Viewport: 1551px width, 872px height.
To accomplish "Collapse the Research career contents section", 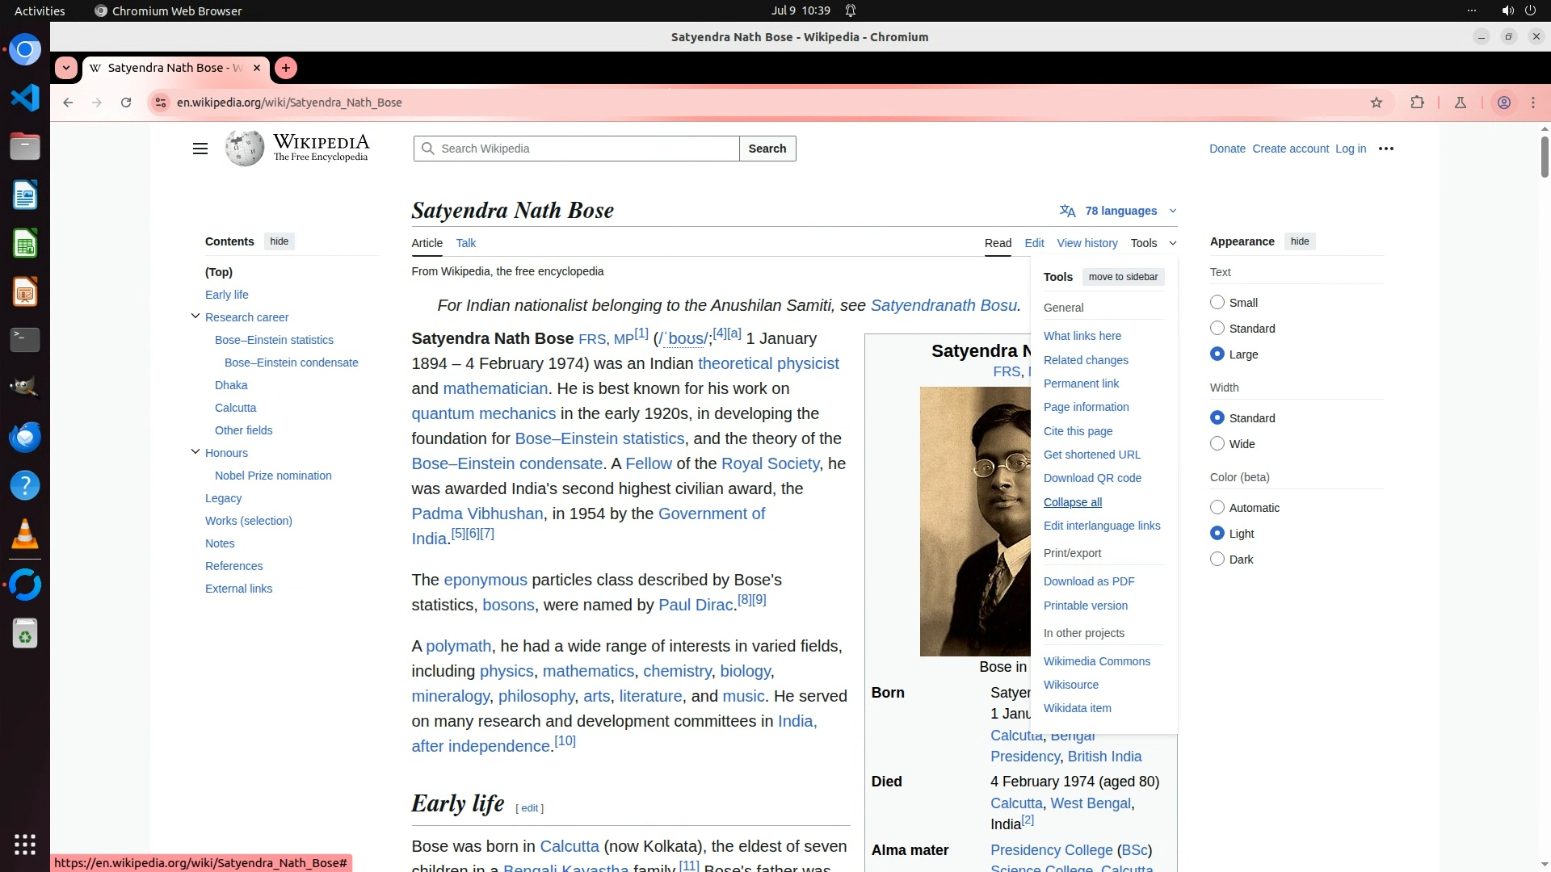I will (195, 317).
